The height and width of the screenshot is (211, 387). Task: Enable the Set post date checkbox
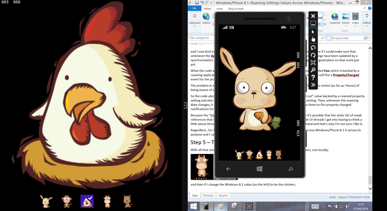pos(328,38)
